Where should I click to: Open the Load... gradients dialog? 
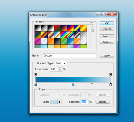pos(107,36)
